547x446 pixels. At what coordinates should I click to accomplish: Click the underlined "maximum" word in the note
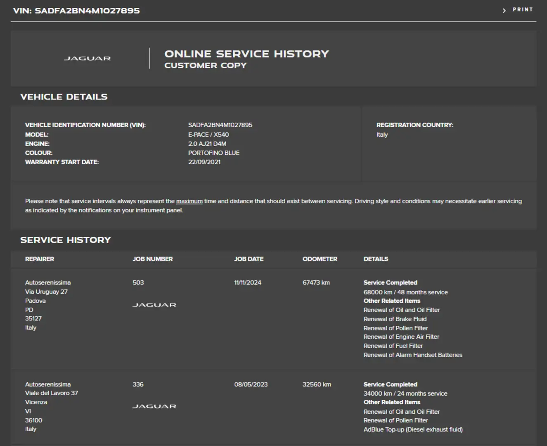(189, 201)
